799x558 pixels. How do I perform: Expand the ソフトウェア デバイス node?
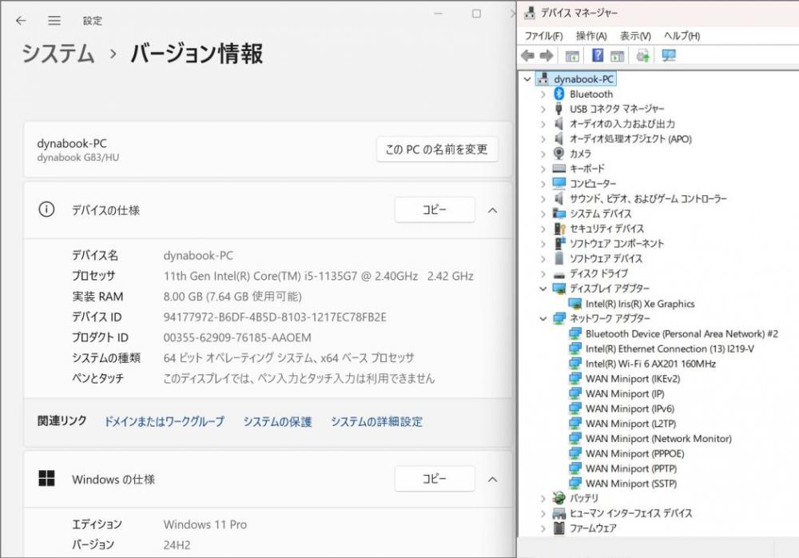point(543,258)
